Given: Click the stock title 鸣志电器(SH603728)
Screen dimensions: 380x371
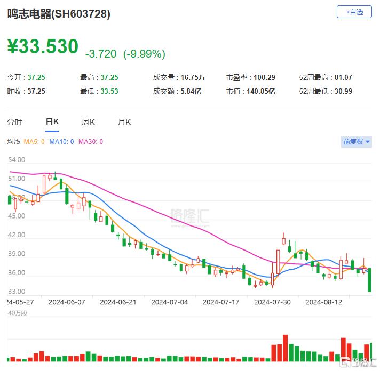Looking at the screenshot, I should tap(59, 14).
